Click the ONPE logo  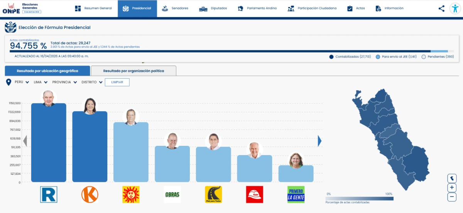[11, 8]
